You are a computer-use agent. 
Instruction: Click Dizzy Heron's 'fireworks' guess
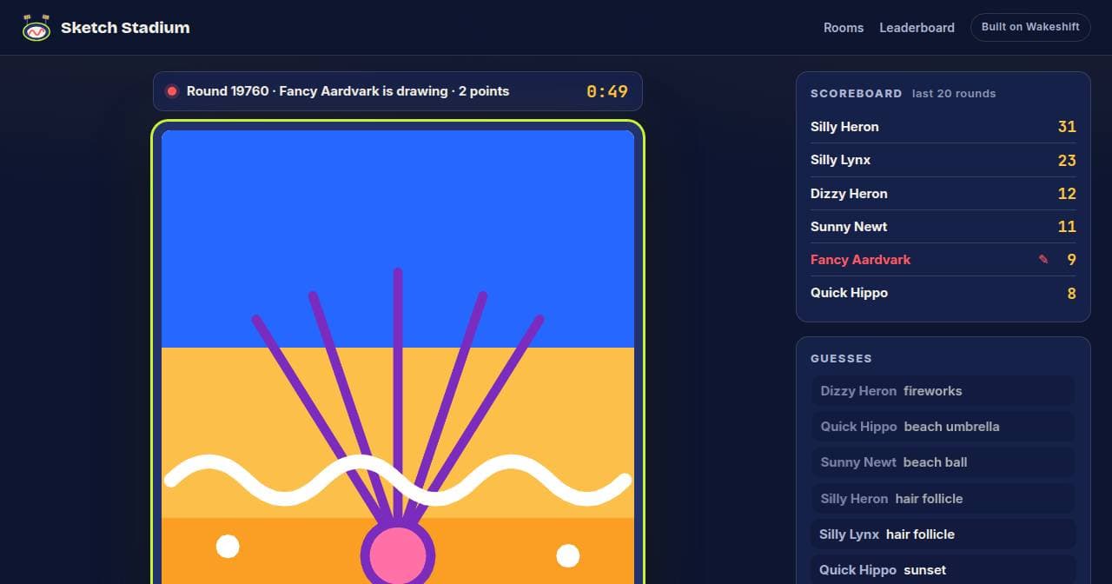943,391
